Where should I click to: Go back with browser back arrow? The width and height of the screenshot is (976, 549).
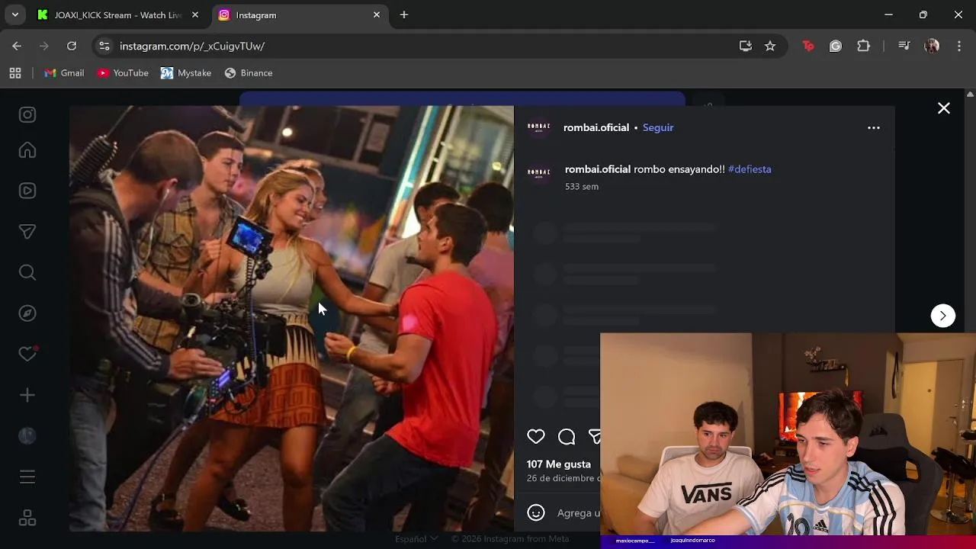17,46
